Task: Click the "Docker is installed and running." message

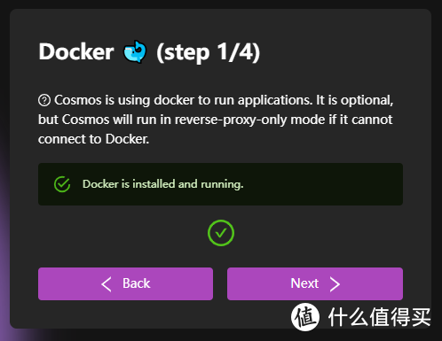Action: click(162, 184)
